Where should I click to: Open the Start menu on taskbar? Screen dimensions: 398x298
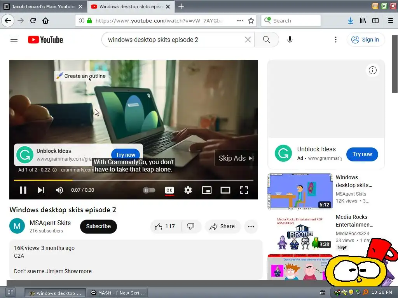pos(10,292)
